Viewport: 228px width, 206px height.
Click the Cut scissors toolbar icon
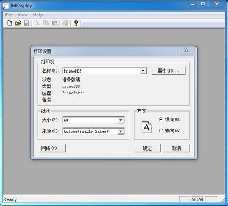point(37,23)
